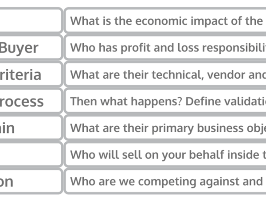Viewport: 266px width, 200px height.
Task: Click the word 'competing' in the last row
Action: tap(167, 182)
